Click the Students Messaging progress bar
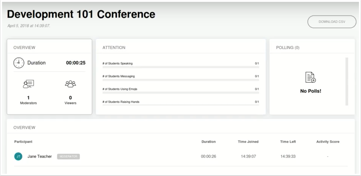361x176 pixels. pos(181,80)
